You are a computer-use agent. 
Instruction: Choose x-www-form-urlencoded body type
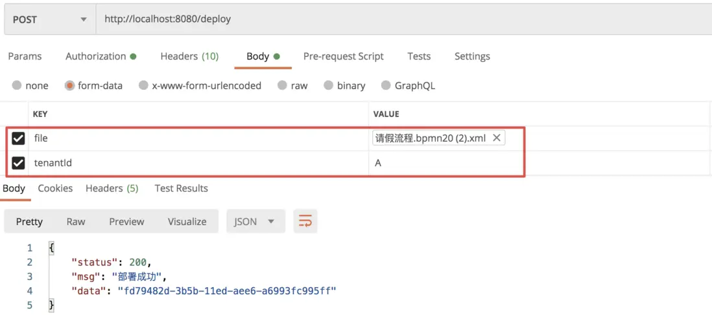[x=143, y=85]
